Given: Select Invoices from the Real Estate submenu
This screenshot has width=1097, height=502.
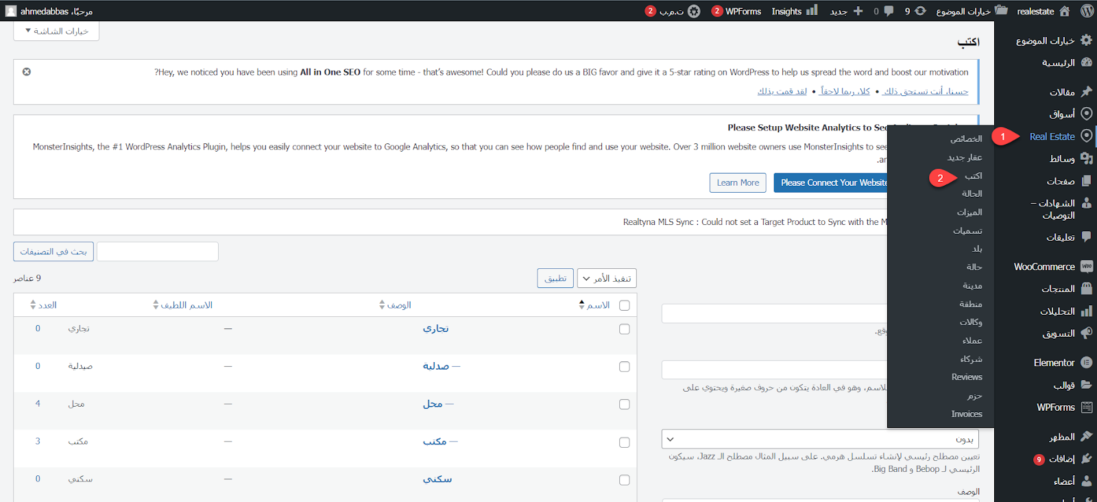Looking at the screenshot, I should click(x=967, y=414).
